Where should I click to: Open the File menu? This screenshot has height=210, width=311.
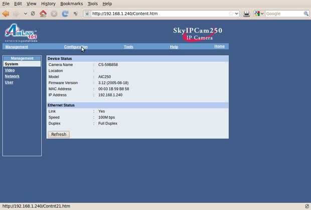pyautogui.click(x=6, y=4)
